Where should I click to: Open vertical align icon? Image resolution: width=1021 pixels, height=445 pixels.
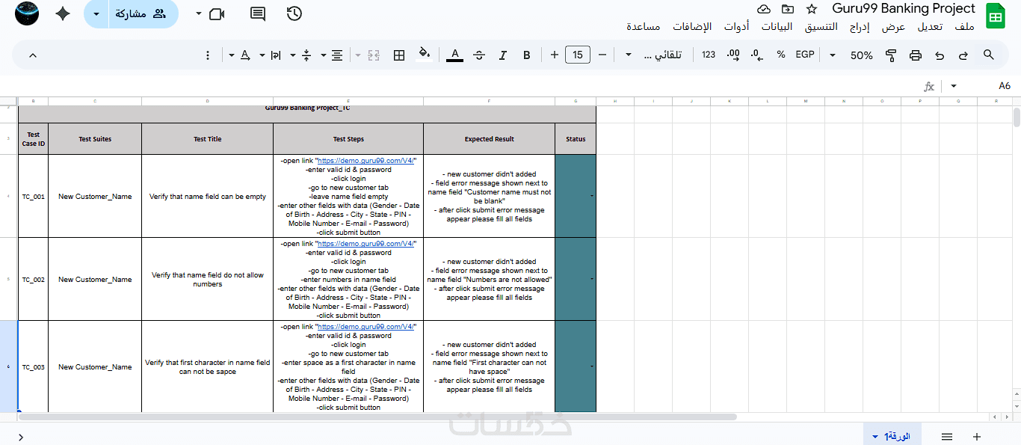[x=306, y=55]
